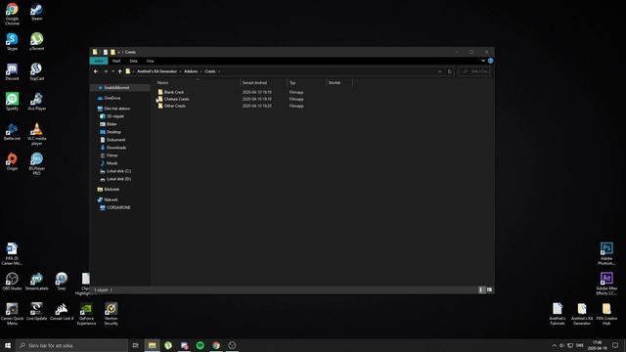Viewport: 626px width, 352px height.
Task: Open Adobe Photoshop desktop shortcut
Action: point(606,253)
